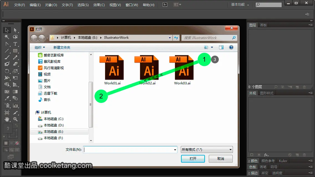The image size is (315, 177).
Task: Select the Work01.ai file
Action: tap(112, 70)
